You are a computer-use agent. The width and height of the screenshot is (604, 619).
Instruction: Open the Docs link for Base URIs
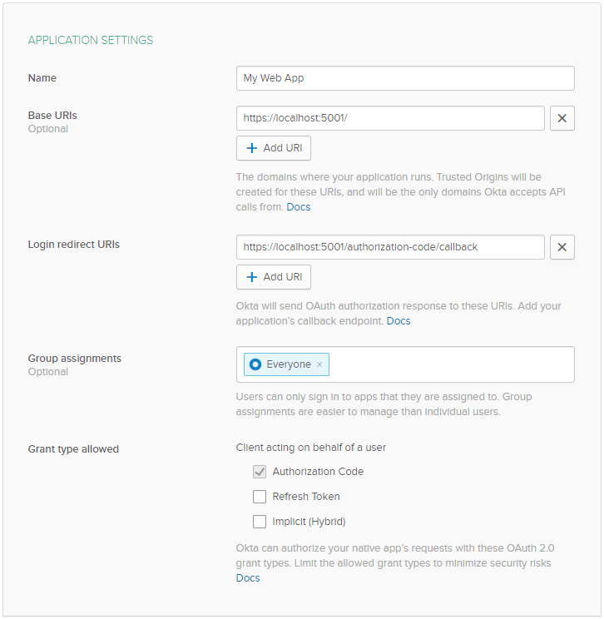pos(298,206)
